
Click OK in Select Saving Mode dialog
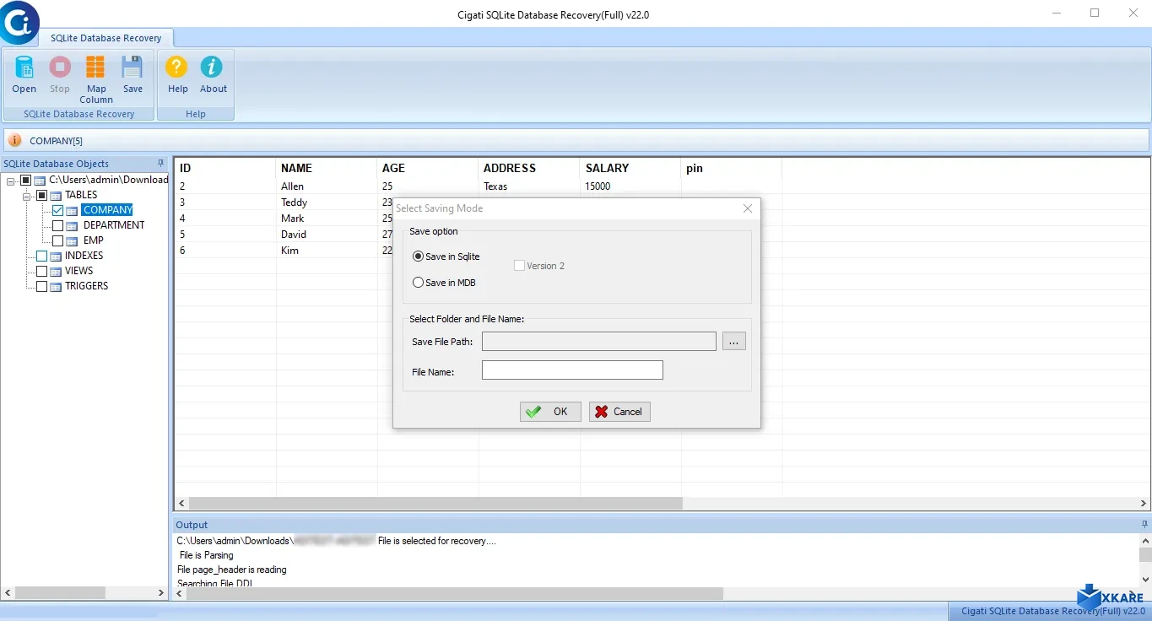coord(550,412)
